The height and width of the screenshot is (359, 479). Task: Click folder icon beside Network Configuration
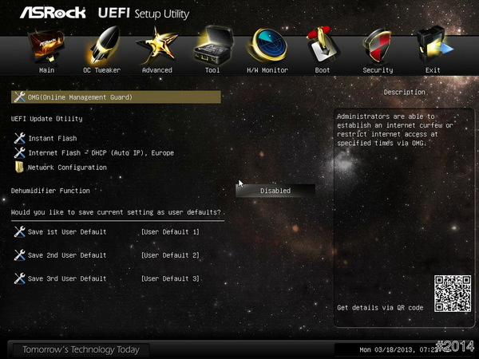19,167
